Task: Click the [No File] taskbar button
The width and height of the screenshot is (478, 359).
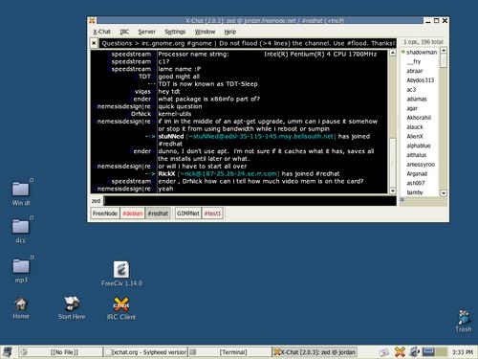Action: 60,352
